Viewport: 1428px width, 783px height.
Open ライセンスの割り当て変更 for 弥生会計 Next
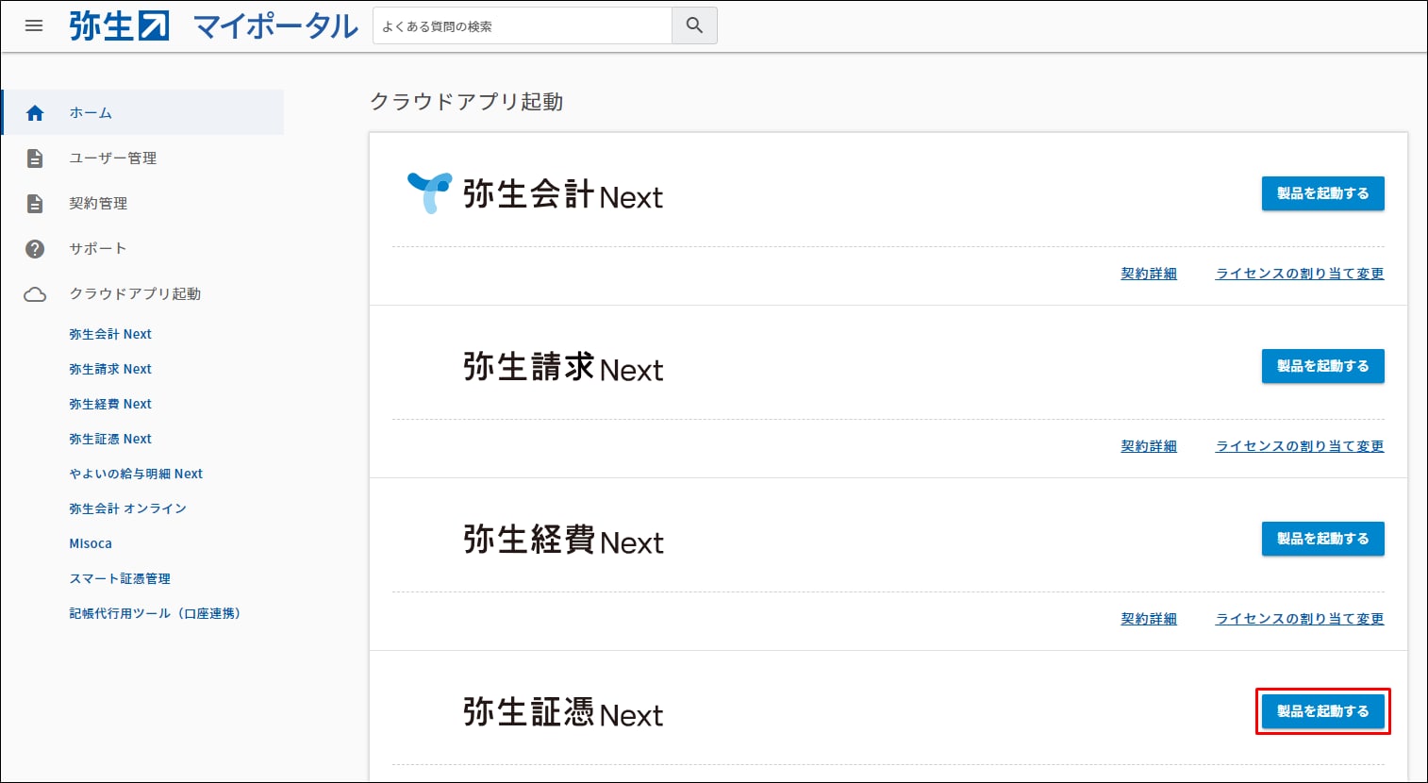(1300, 274)
